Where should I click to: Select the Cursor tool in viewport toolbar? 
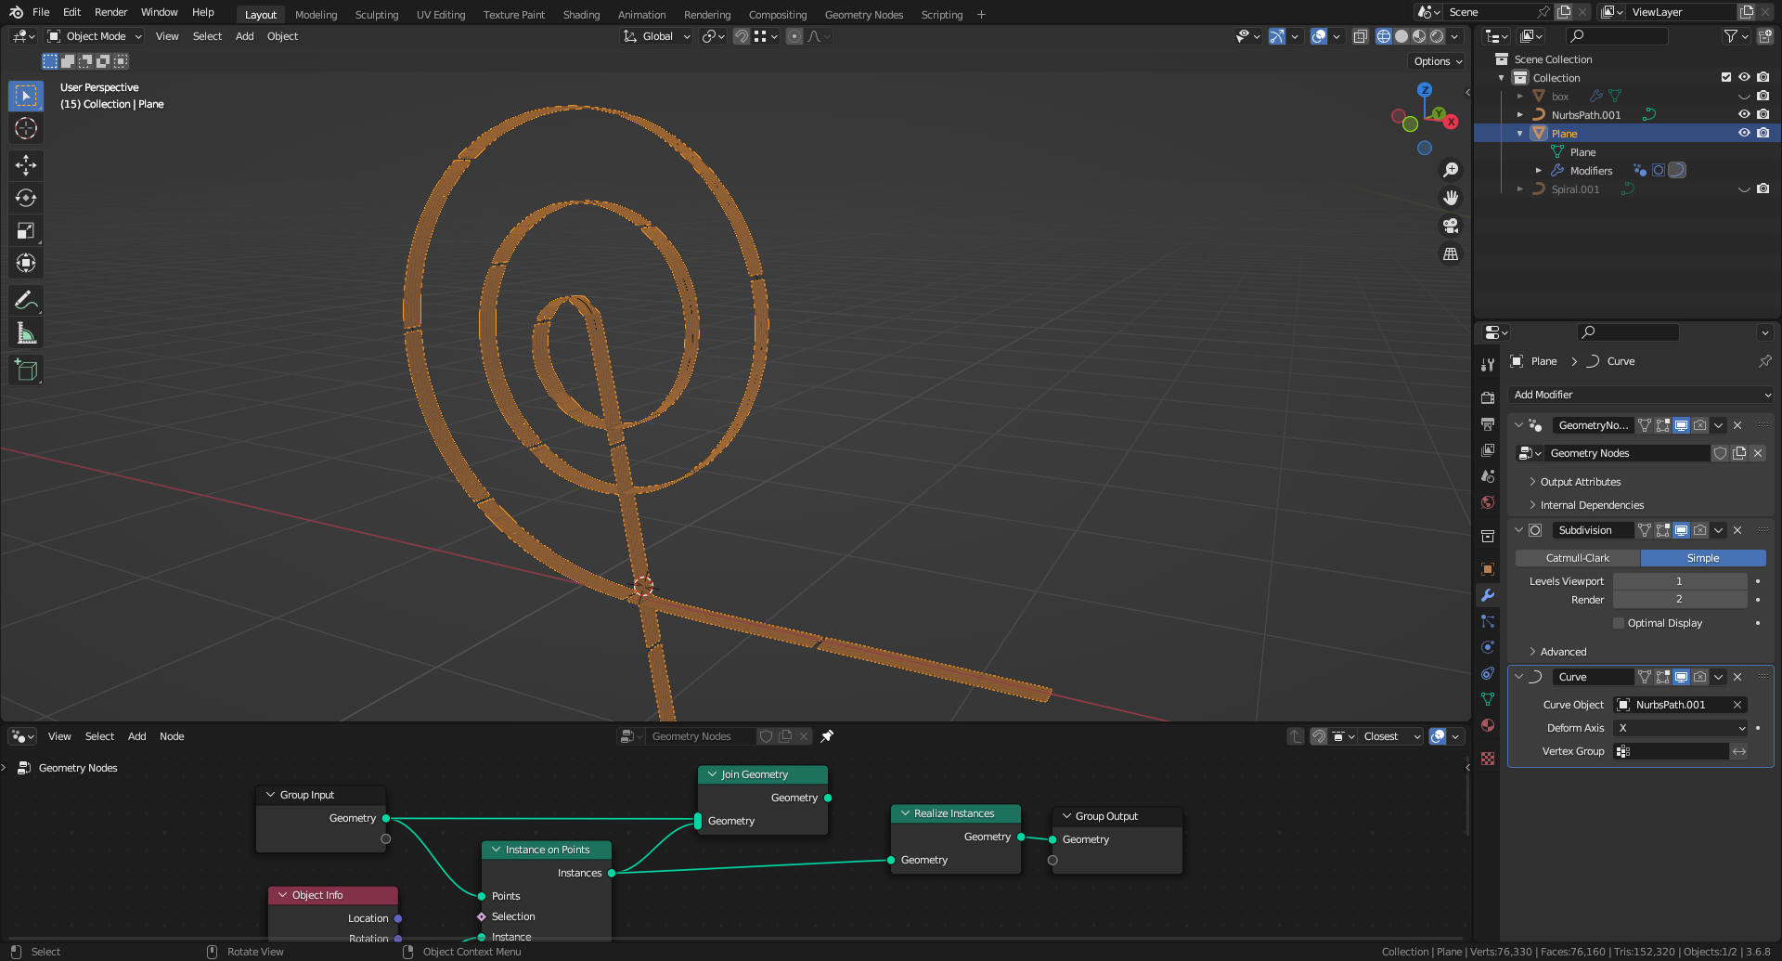click(x=26, y=128)
